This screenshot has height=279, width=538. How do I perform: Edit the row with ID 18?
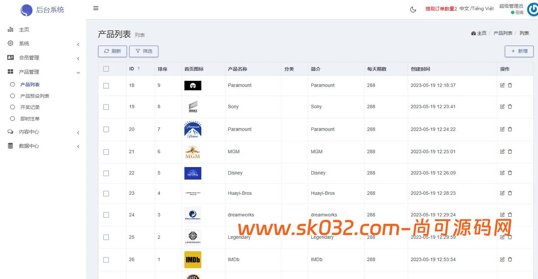coord(502,85)
